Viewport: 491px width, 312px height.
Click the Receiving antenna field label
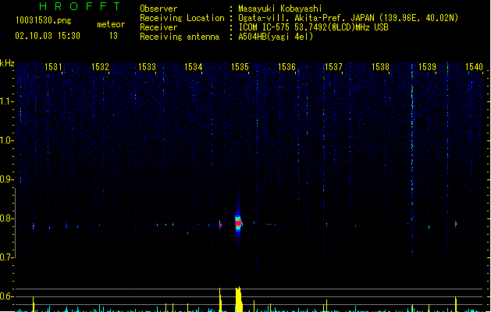(x=180, y=37)
